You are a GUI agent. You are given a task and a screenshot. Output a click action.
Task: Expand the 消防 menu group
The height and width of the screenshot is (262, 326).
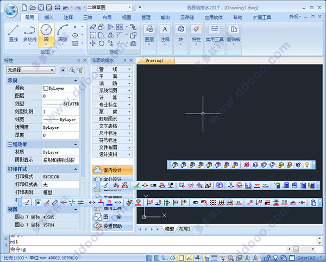tap(112, 83)
